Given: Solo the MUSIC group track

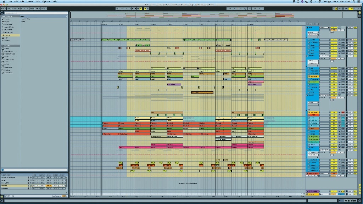Looking at the screenshot, I should tap(339, 95).
